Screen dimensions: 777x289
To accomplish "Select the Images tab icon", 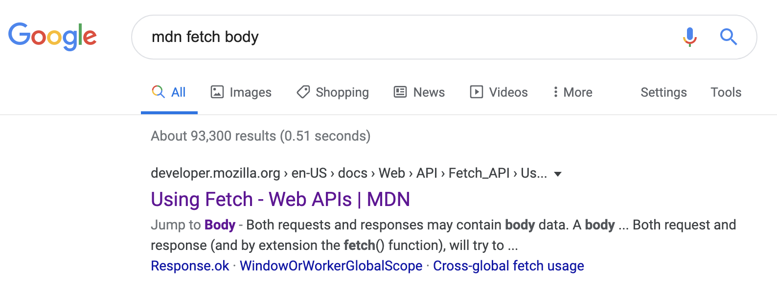I will 217,91.
